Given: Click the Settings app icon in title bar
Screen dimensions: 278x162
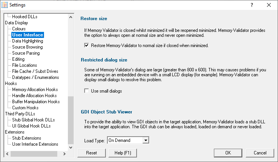Looking at the screenshot, I should coord(5,5).
